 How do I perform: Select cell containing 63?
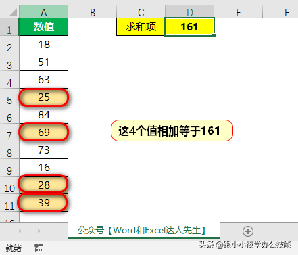tap(43, 80)
